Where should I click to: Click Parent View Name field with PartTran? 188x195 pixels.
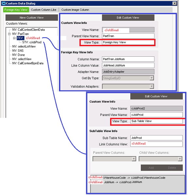[128, 36]
